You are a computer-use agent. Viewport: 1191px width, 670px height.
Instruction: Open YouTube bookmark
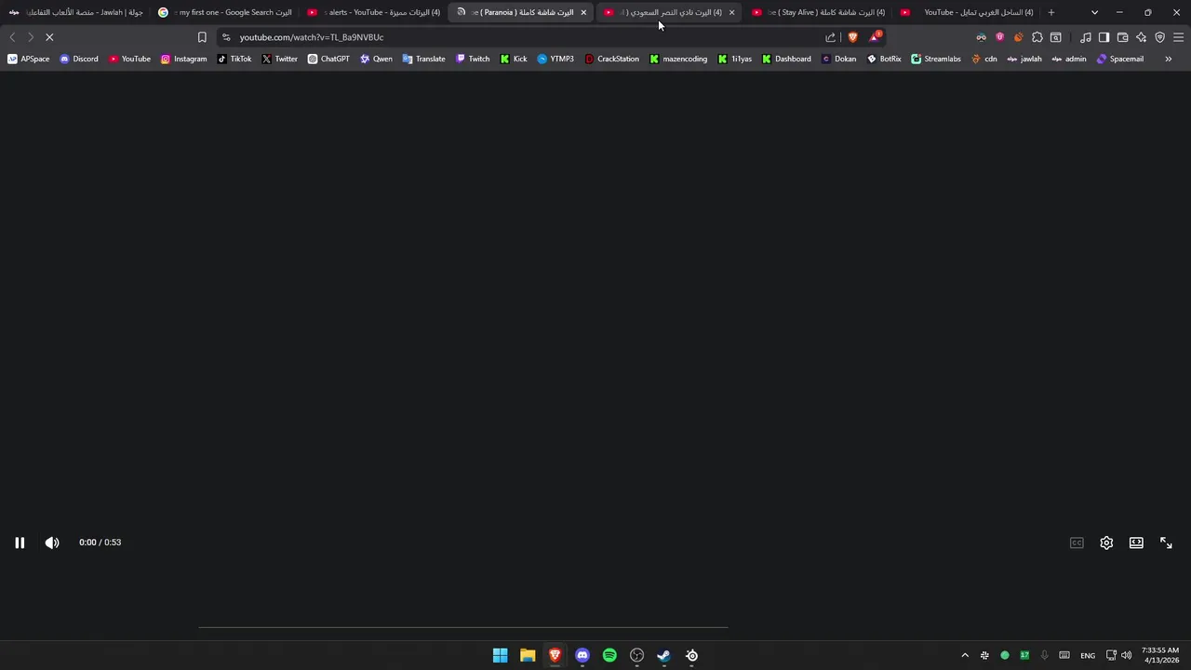[x=129, y=59]
